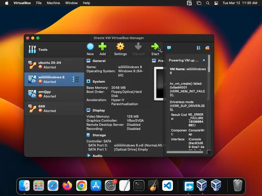Launch Firefox from the dock
This screenshot has height=196, width=262.
(x=67, y=185)
